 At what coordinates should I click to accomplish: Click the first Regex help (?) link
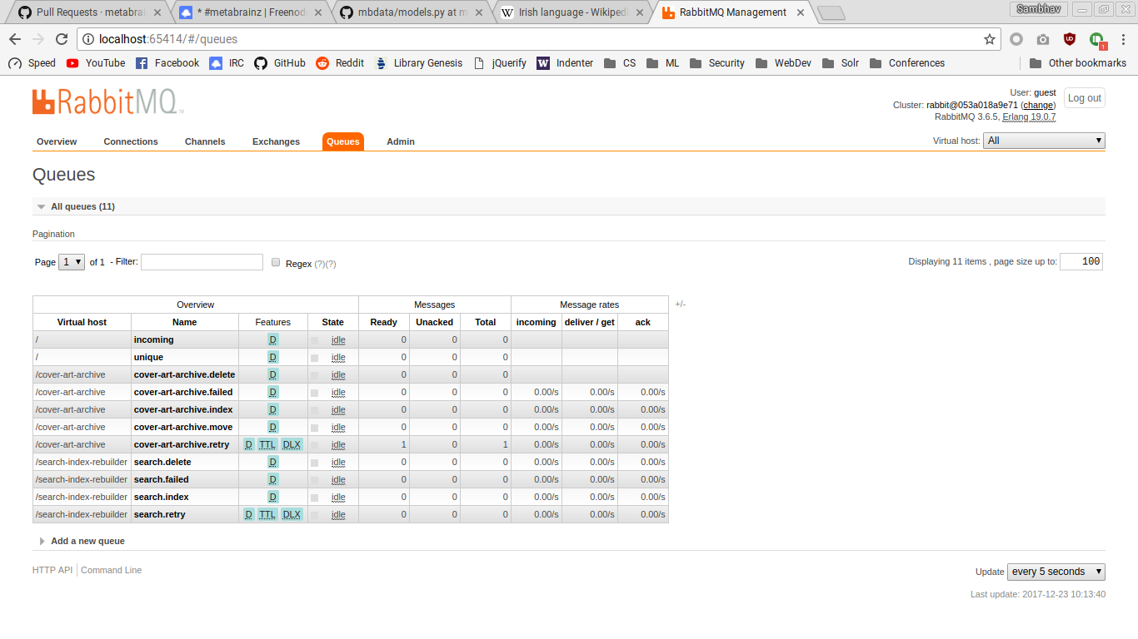(319, 264)
